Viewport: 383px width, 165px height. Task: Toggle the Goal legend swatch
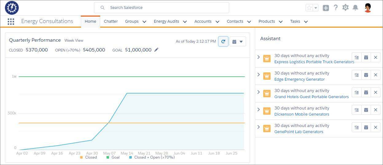point(108,157)
